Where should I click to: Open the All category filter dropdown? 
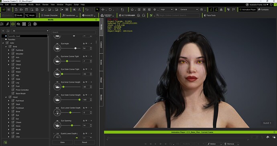click(30, 31)
